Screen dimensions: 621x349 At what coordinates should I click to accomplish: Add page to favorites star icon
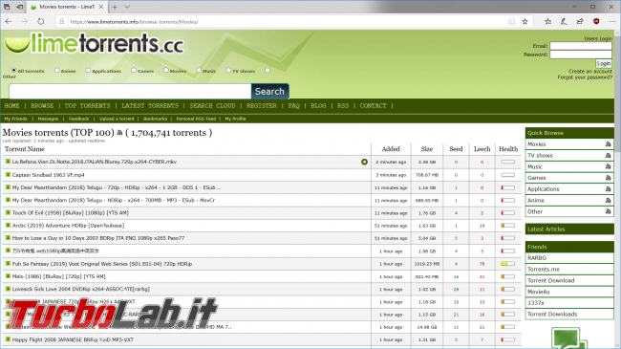coord(525,21)
